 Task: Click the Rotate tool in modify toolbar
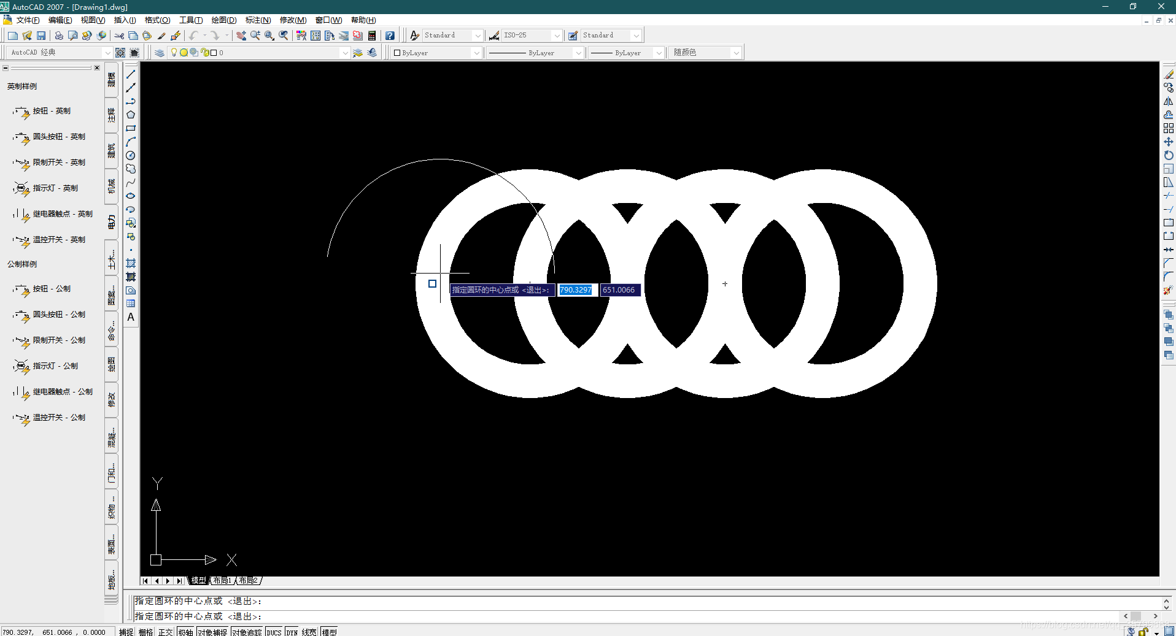[1169, 155]
